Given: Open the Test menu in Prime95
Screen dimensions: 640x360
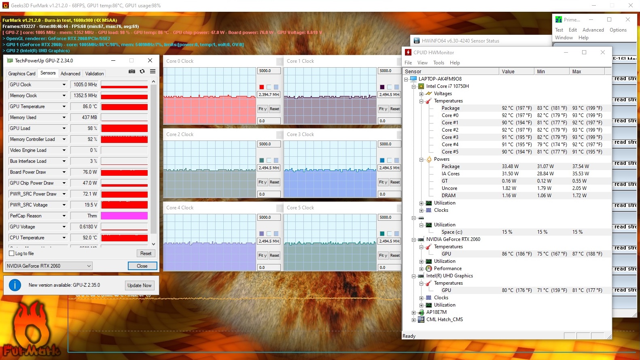Looking at the screenshot, I should click(559, 30).
